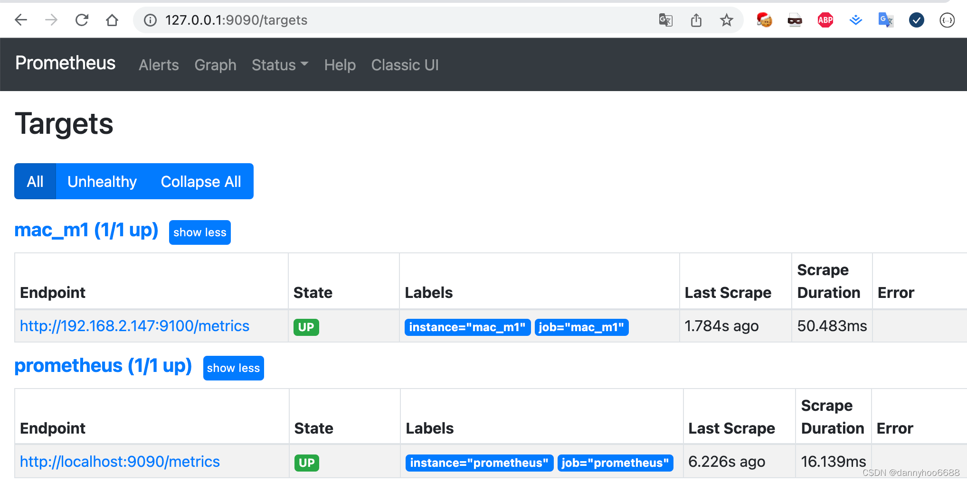
Task: View site information icon in address bar
Action: tap(150, 20)
